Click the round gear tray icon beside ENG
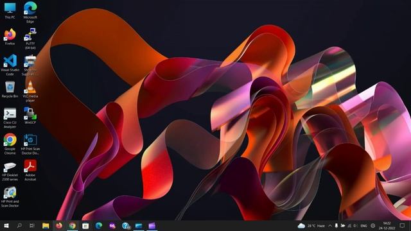Image resolution: width=411 pixels, height=231 pixels. [x=372, y=225]
